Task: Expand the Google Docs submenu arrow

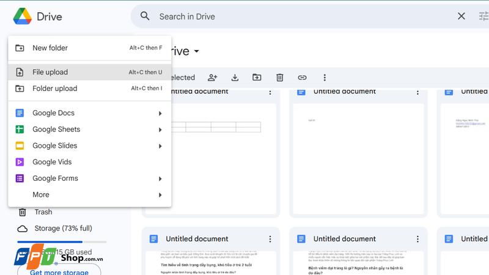Action: click(x=160, y=113)
